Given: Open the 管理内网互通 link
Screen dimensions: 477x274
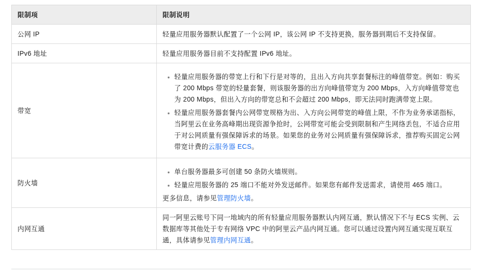Looking at the screenshot, I should [230, 240].
